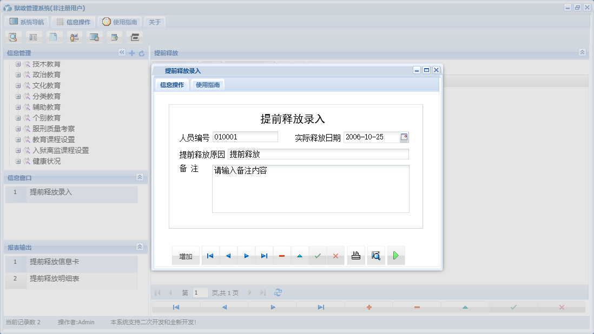Click the new document toolbar icon
The image size is (594, 334).
54,37
